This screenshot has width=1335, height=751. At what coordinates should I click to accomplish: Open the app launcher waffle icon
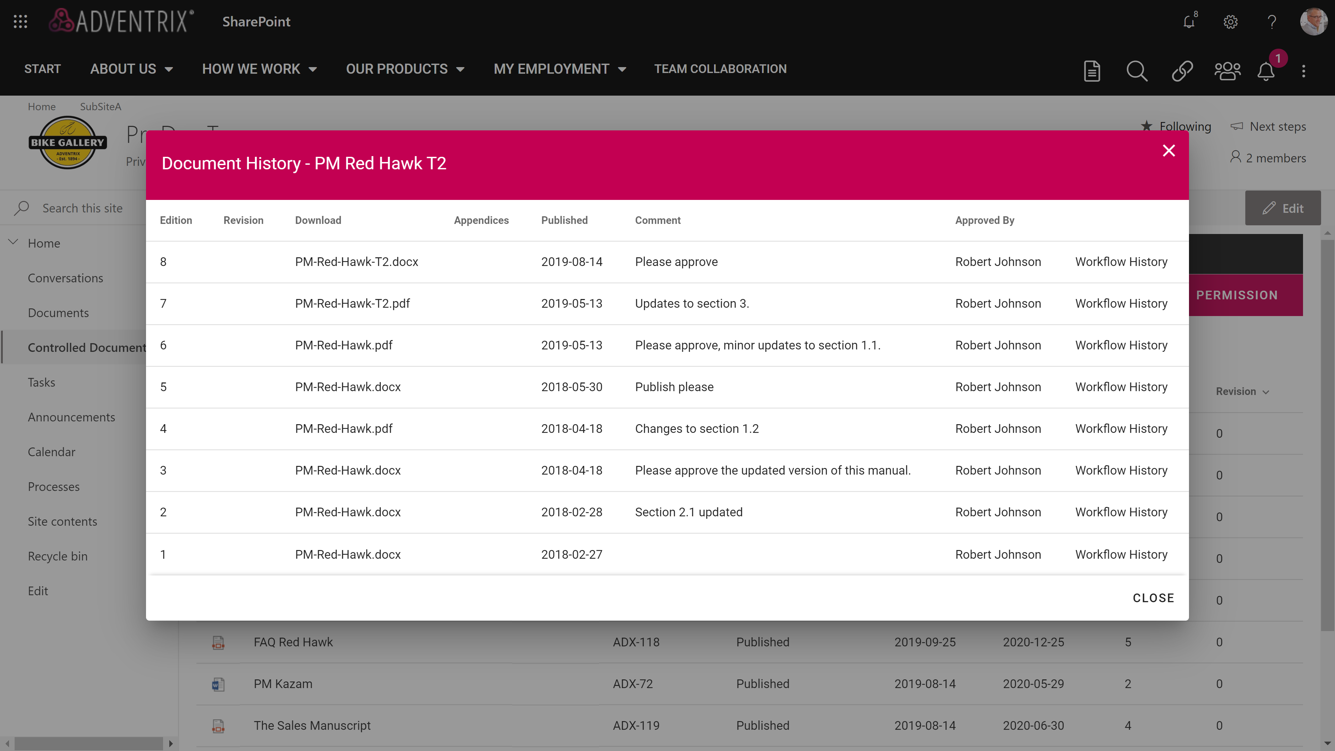pos(20,22)
